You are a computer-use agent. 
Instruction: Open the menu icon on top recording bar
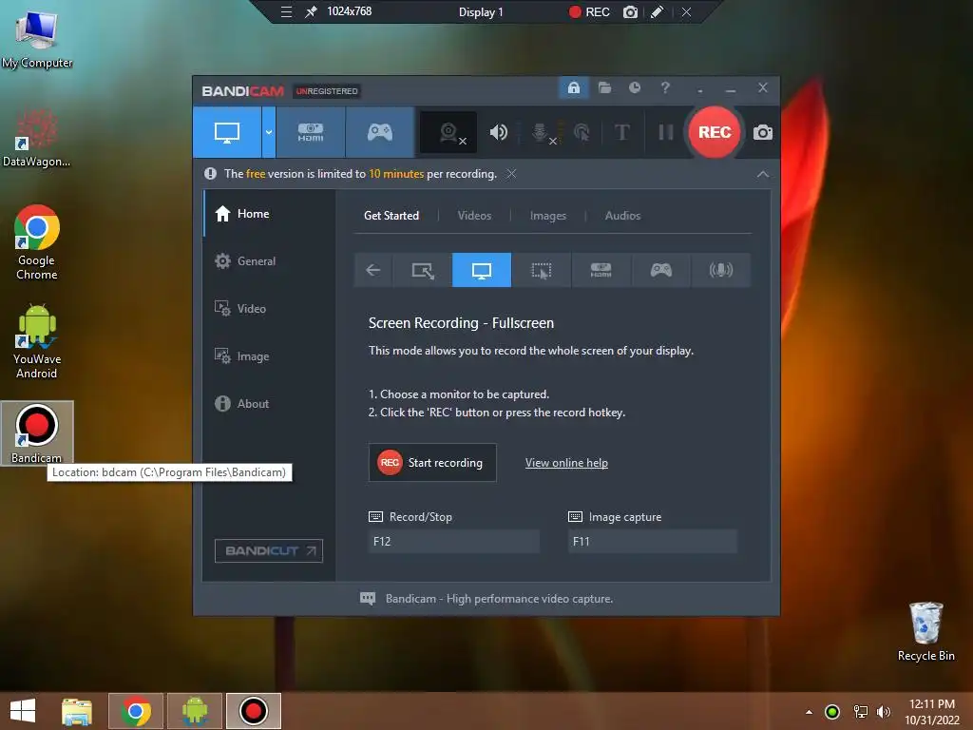pyautogui.click(x=286, y=11)
